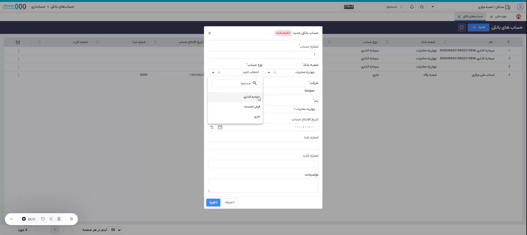
Task: Open the company branch selector صدگان / شعبه مرکزی
Action: pyautogui.click(x=472, y=7)
